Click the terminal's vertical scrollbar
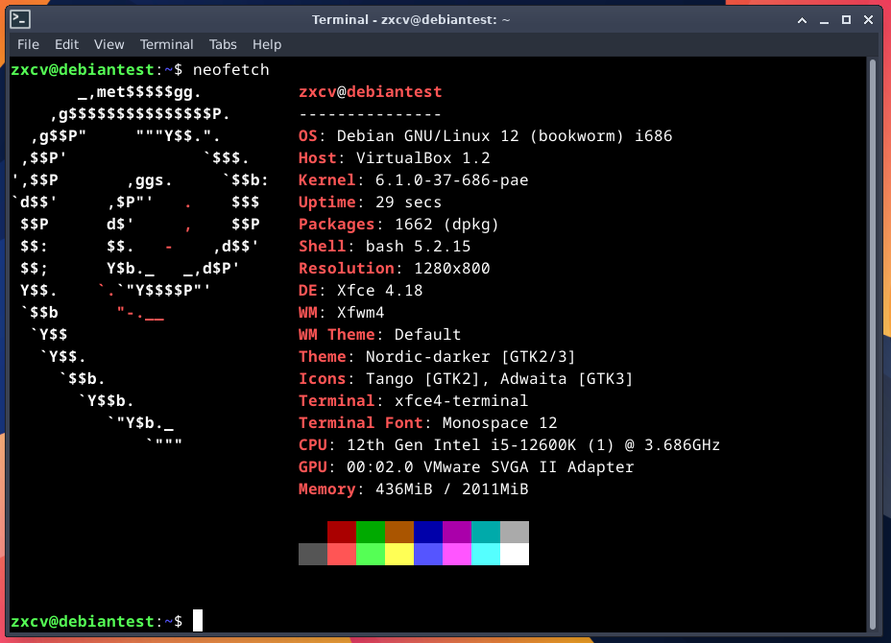 (873, 345)
